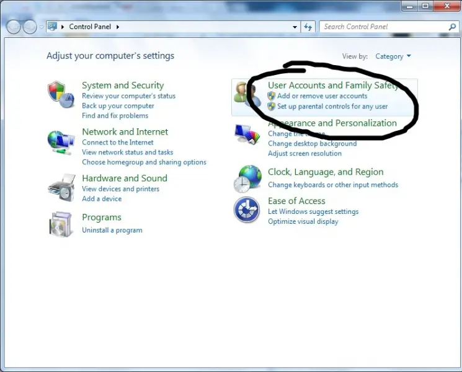Click Change desktop background
The width and height of the screenshot is (462, 372).
313,143
